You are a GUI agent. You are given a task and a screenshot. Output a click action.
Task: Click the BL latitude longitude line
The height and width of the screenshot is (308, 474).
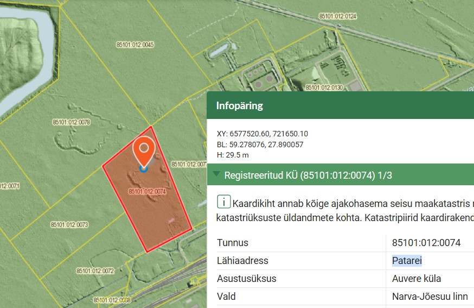click(x=260, y=144)
